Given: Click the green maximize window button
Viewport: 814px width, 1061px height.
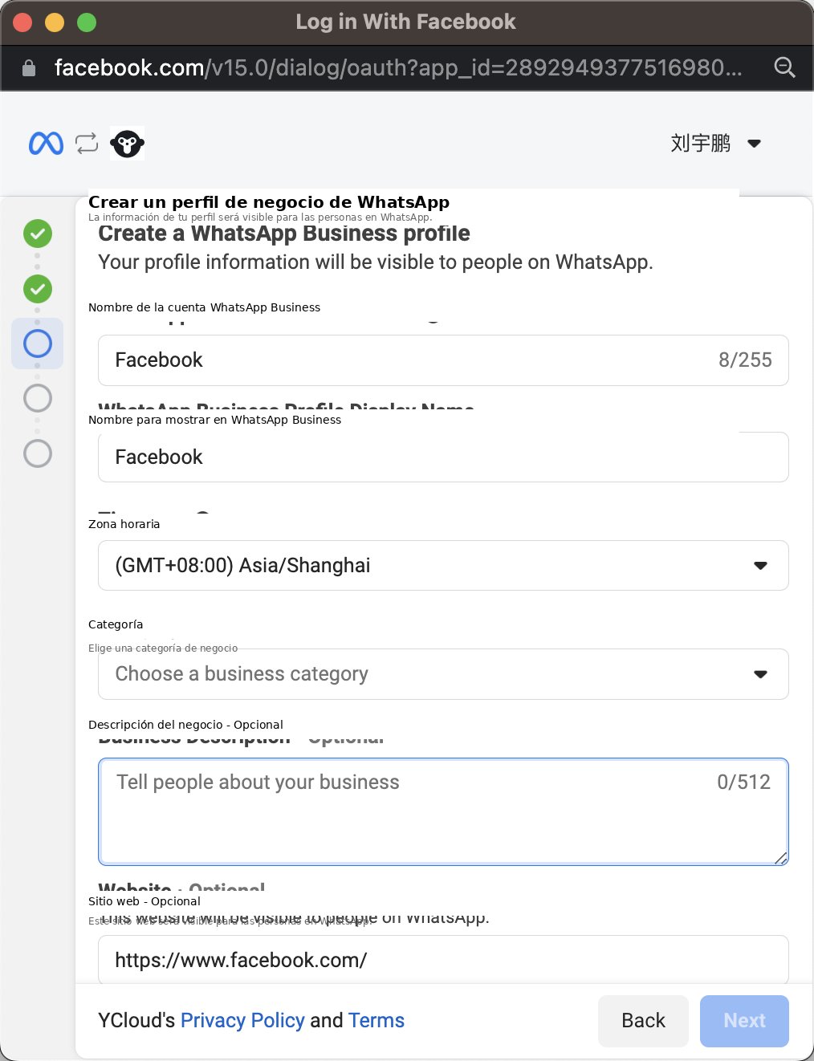Looking at the screenshot, I should [x=87, y=22].
